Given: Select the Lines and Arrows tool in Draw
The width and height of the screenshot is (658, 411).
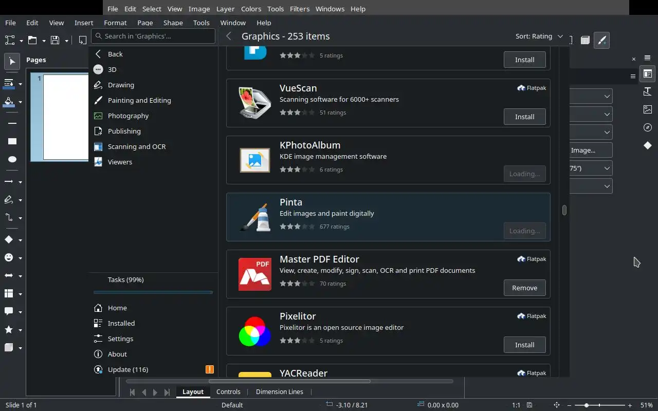Looking at the screenshot, I should (x=9, y=182).
